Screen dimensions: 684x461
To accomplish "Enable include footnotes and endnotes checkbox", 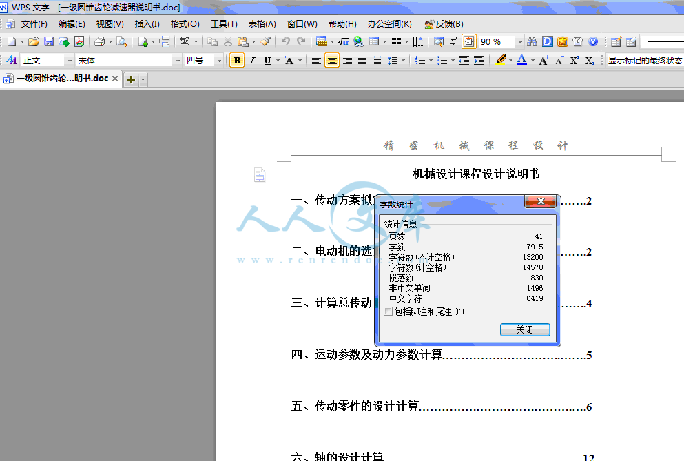I will [x=388, y=311].
